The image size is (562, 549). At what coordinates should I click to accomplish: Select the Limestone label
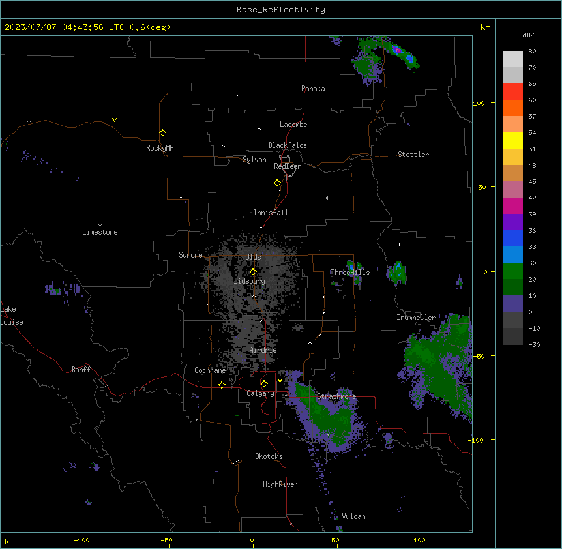(x=100, y=232)
